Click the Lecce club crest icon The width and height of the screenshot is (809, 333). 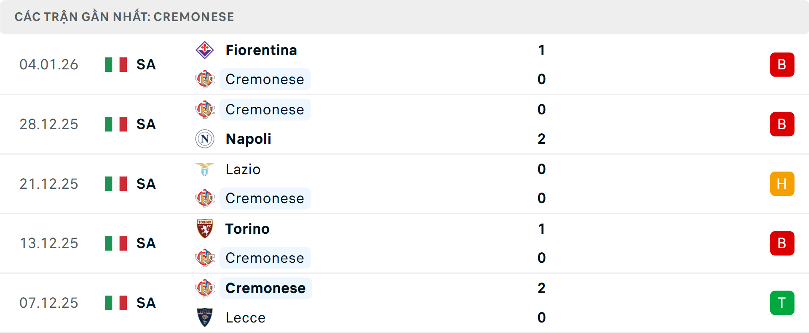[x=205, y=317]
